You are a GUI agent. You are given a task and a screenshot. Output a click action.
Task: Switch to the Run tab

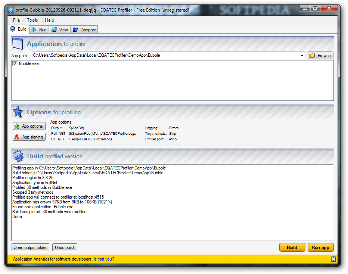[39, 30]
